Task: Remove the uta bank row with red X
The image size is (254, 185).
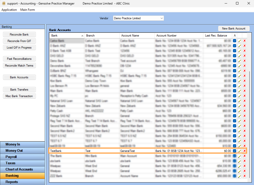Action: [x=245, y=161]
